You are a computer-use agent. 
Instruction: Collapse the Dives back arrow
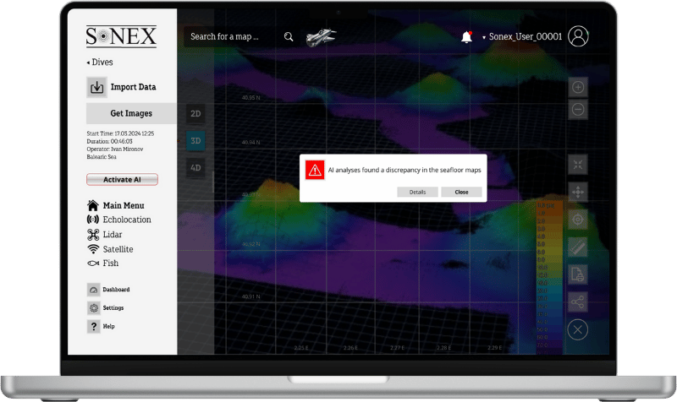(89, 62)
